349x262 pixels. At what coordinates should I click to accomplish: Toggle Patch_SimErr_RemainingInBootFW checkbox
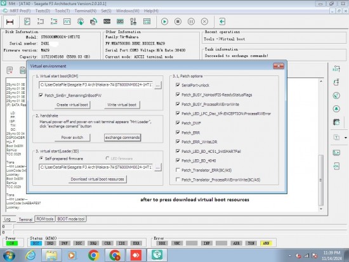pos(41,95)
